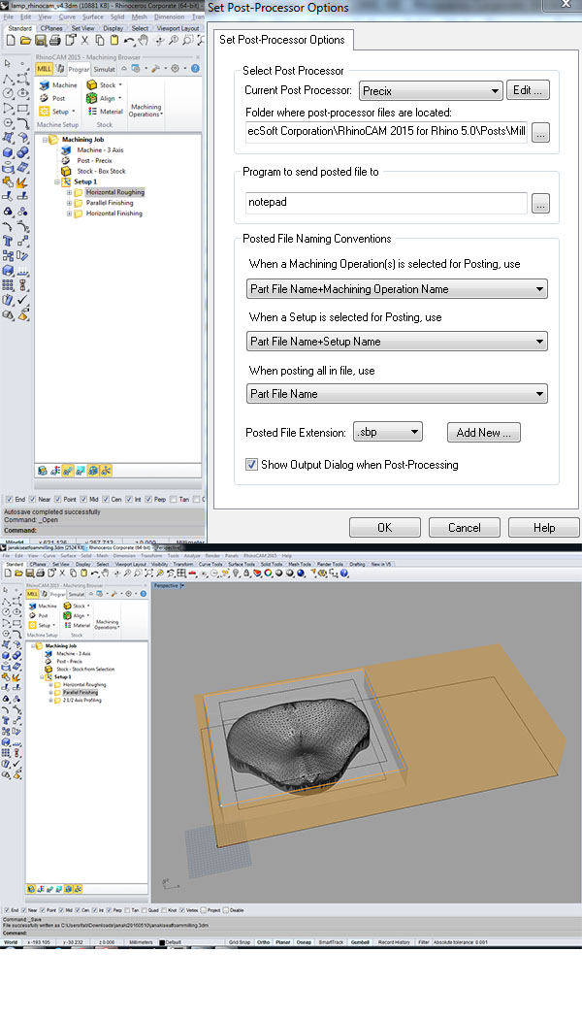Select the Circle tool in upper left sidebar

pyautogui.click(x=8, y=94)
